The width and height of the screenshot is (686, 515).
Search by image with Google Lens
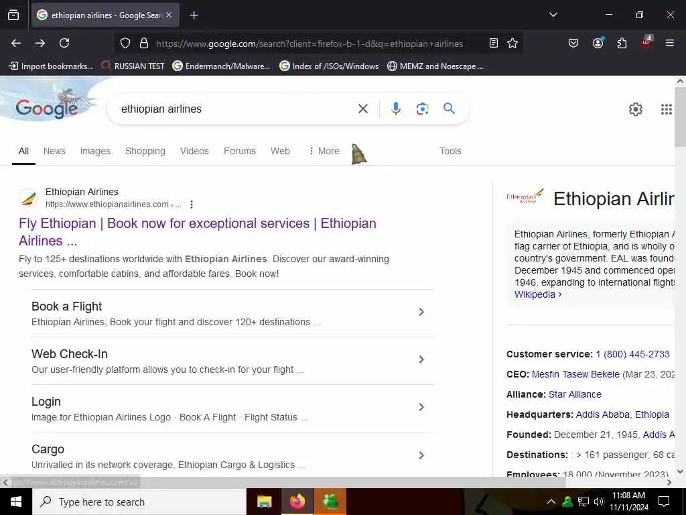click(x=422, y=109)
